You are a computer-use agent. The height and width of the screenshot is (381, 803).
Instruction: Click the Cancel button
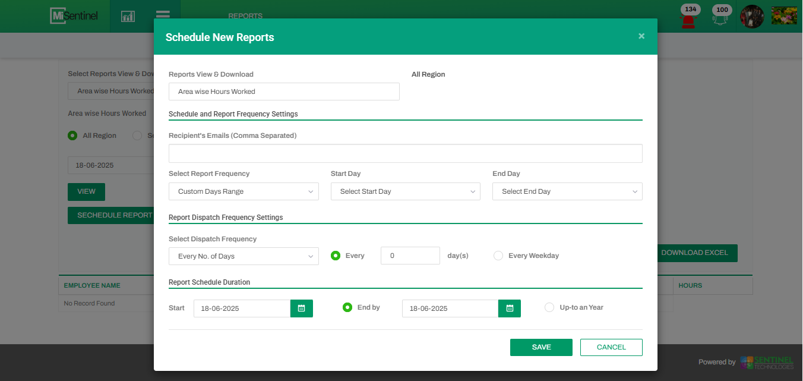[611, 347]
